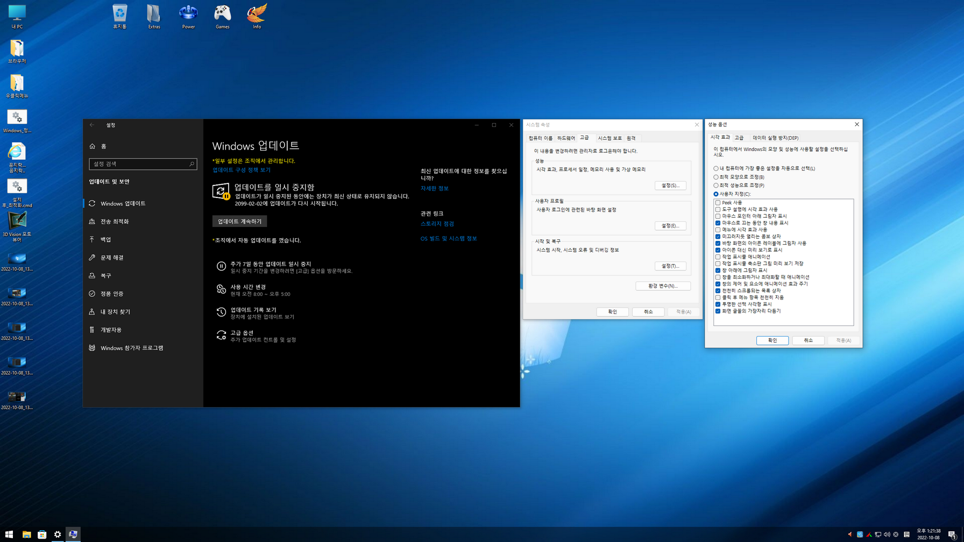Select the 사용자 지정 radio option

(x=732, y=194)
